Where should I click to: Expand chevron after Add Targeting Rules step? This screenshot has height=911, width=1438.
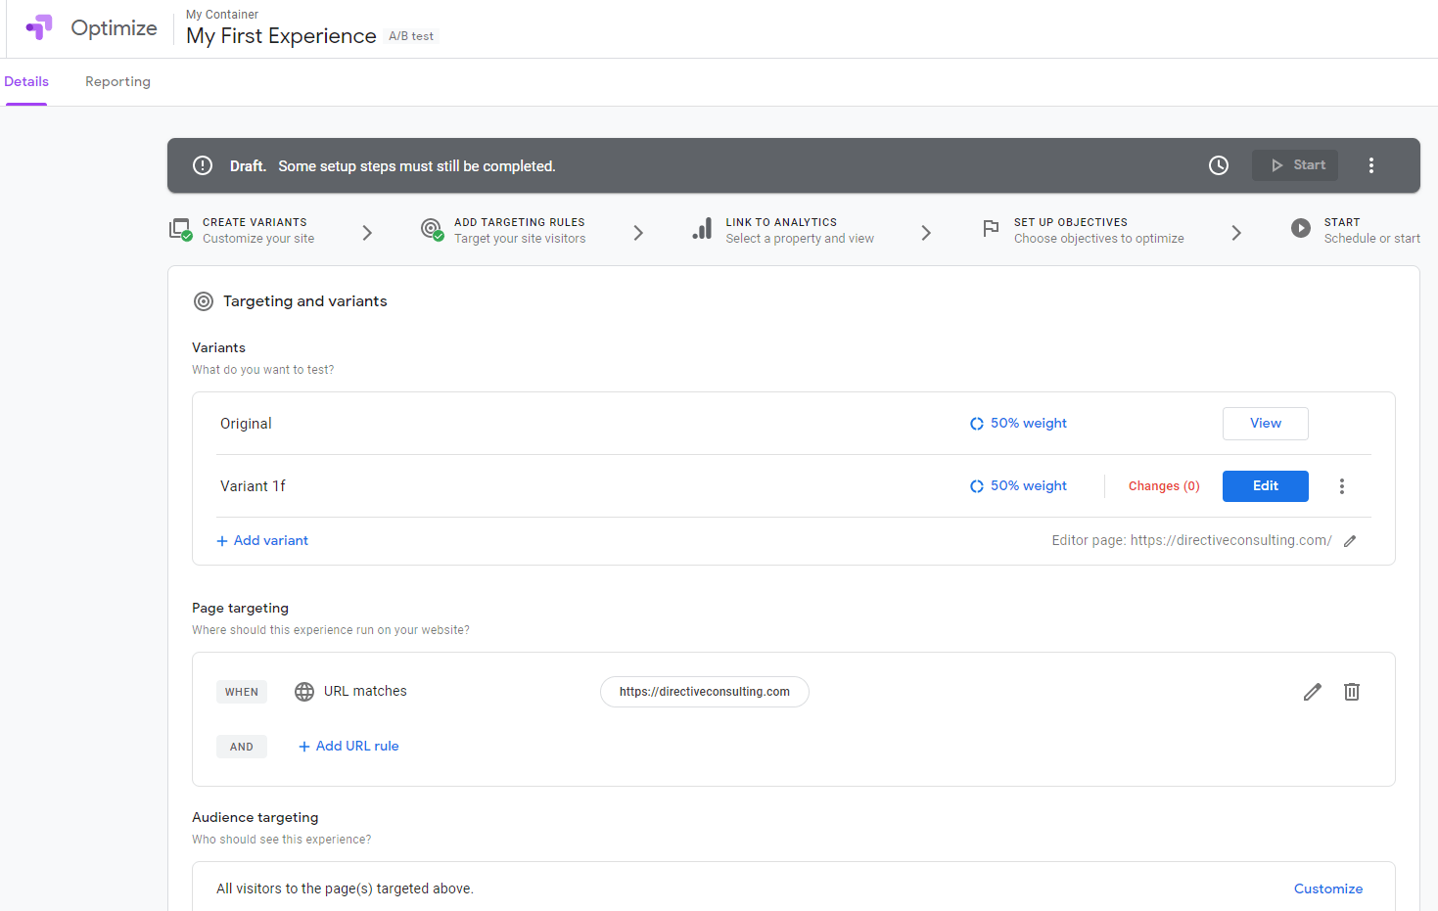pyautogui.click(x=638, y=233)
